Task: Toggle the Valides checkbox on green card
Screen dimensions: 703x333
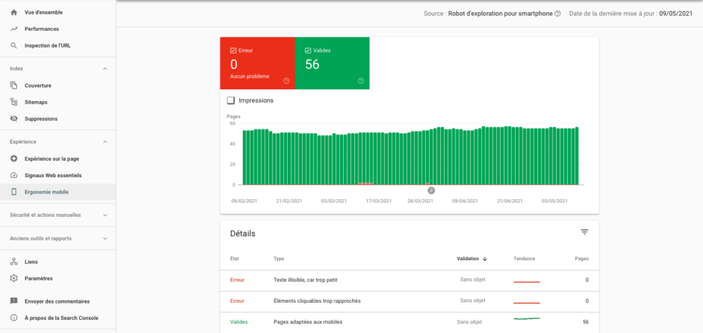Action: pyautogui.click(x=308, y=51)
